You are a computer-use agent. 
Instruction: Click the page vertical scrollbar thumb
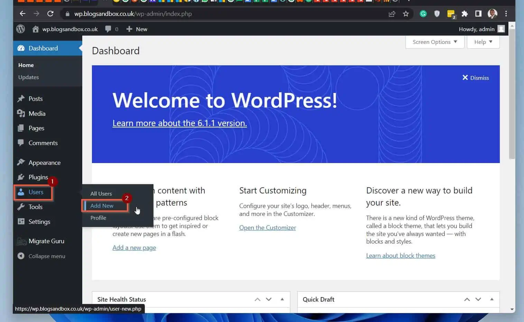512,94
